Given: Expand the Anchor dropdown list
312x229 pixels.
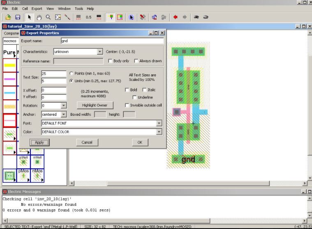Looking at the screenshot, I should pos(64,114).
